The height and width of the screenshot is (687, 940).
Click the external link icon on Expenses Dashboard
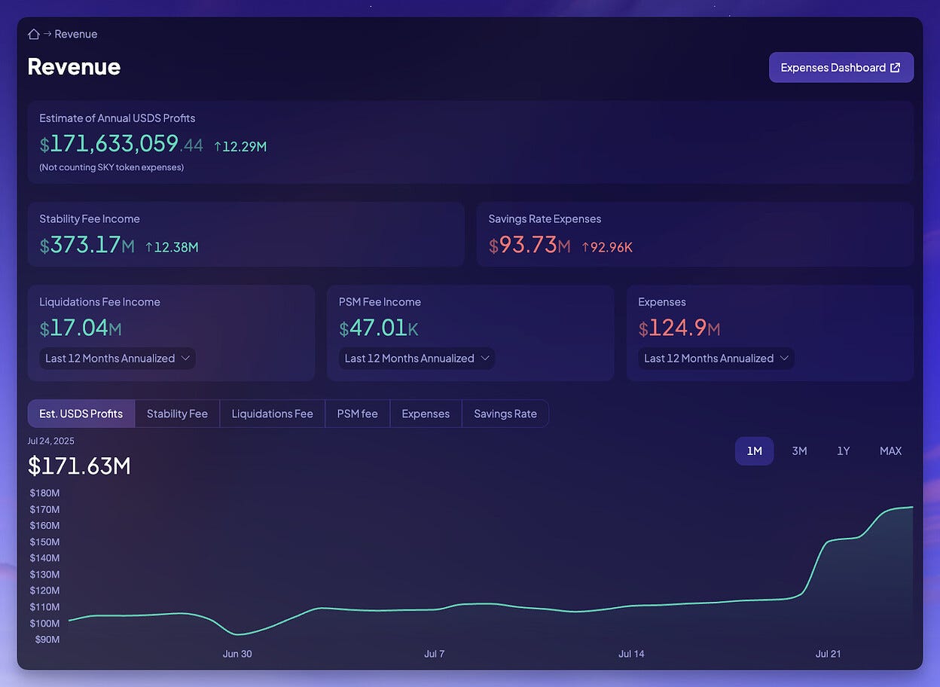pos(895,68)
